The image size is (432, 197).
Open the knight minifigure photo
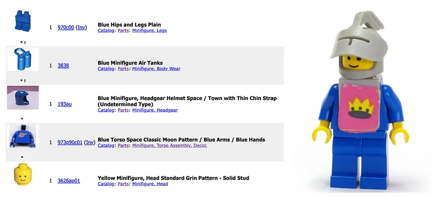[x=362, y=100]
